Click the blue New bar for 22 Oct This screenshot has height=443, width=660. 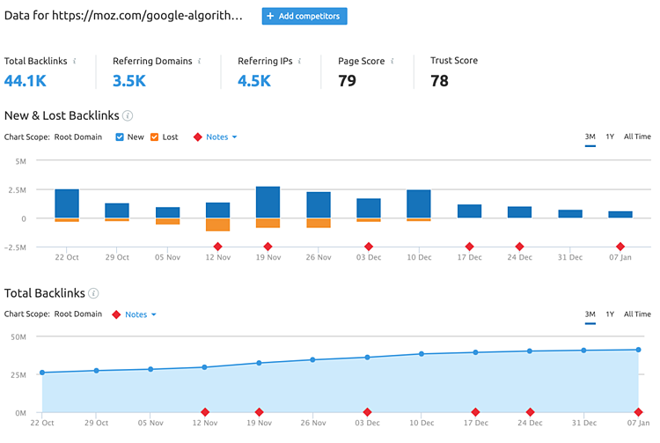[x=67, y=203]
